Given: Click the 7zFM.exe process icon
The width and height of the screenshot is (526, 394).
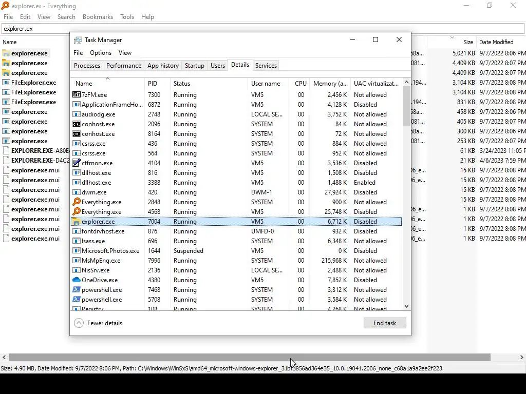Looking at the screenshot, I should coord(77,95).
